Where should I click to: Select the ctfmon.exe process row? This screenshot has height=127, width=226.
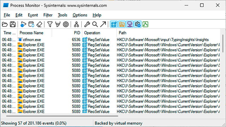[110, 40]
